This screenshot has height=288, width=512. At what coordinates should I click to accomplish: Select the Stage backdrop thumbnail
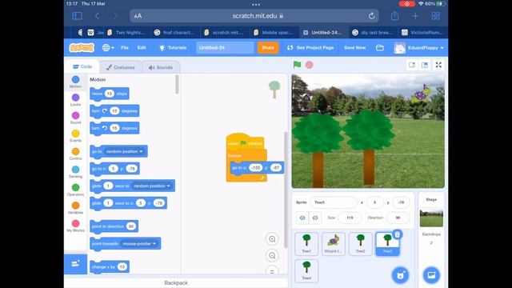431,218
